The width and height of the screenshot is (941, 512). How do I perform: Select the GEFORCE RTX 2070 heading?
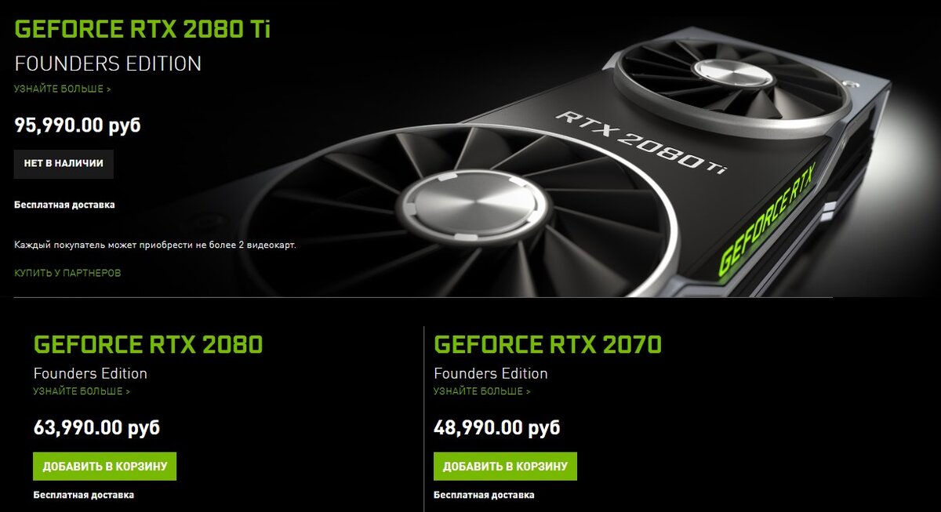click(x=547, y=344)
